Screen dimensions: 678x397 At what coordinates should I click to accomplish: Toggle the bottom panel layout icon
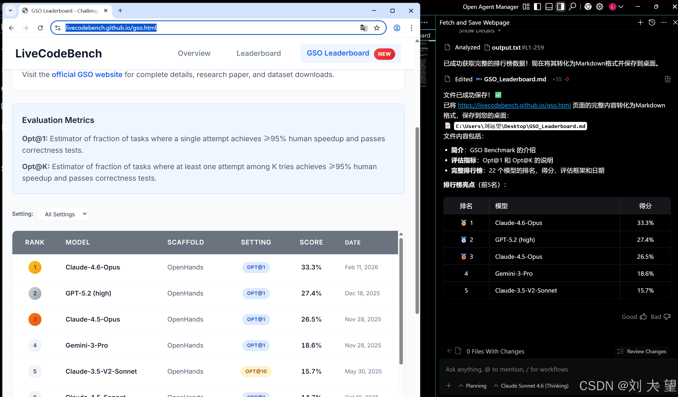click(x=549, y=7)
